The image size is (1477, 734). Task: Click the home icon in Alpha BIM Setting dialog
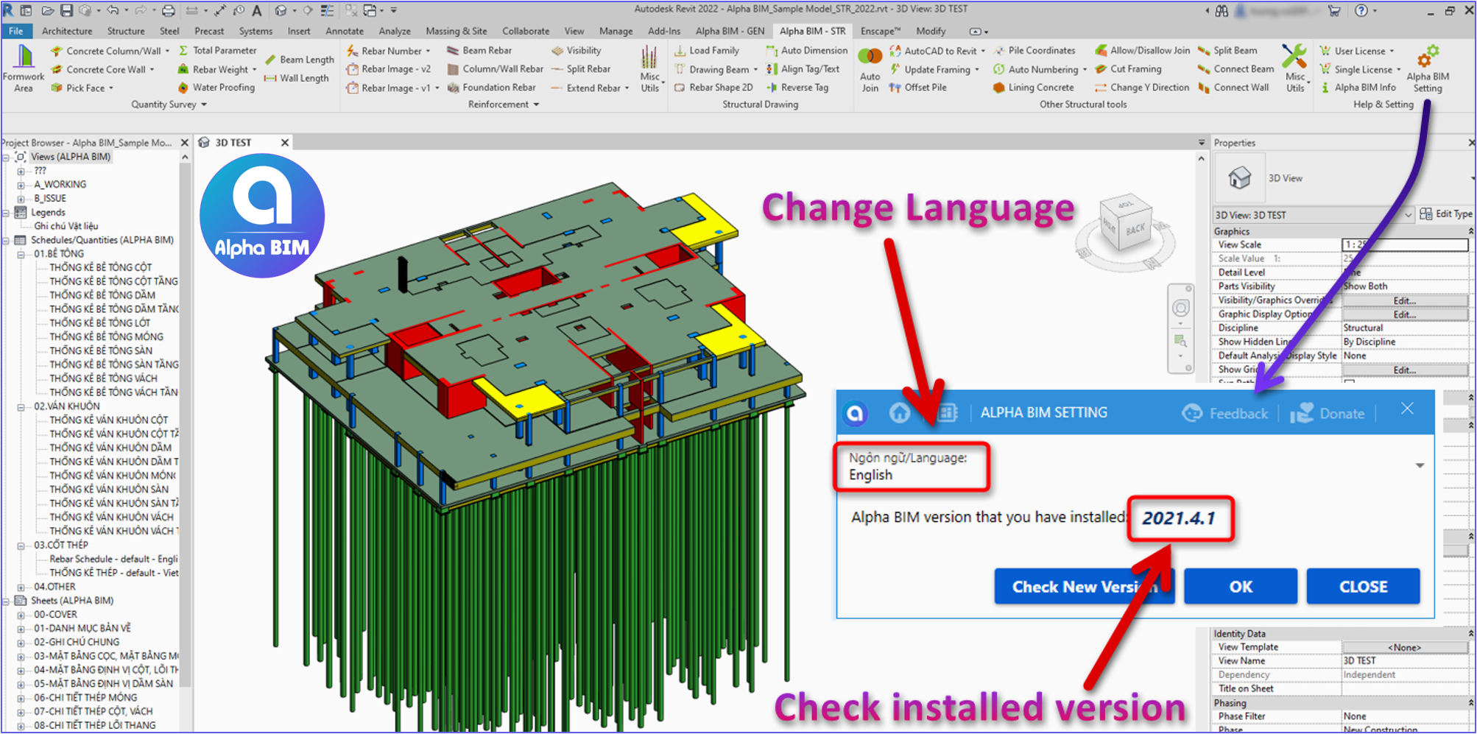899,413
